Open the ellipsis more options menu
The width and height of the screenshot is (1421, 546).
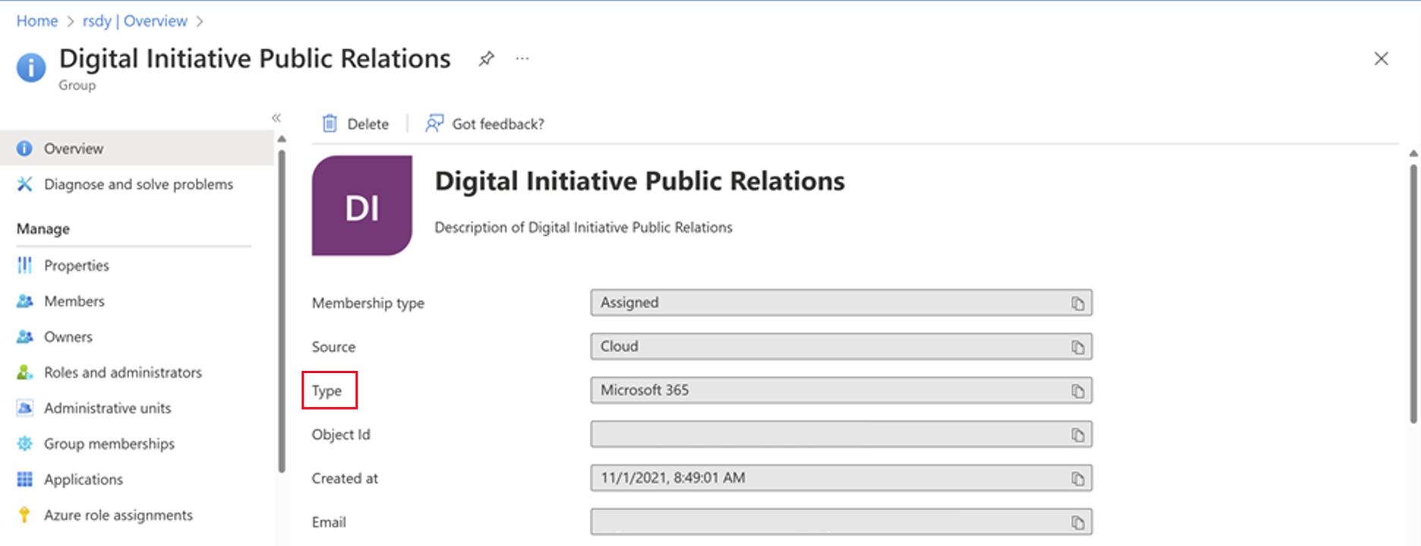522,58
